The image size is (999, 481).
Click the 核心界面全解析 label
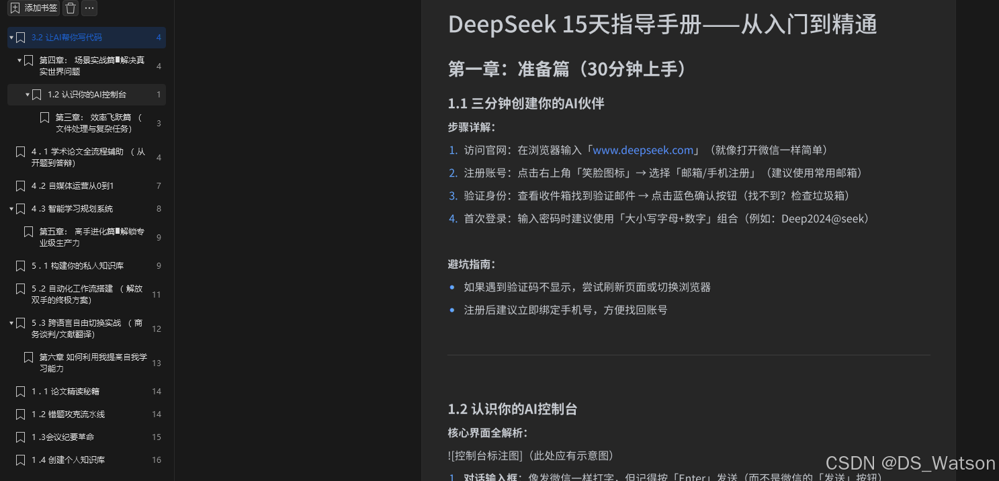pyautogui.click(x=488, y=433)
